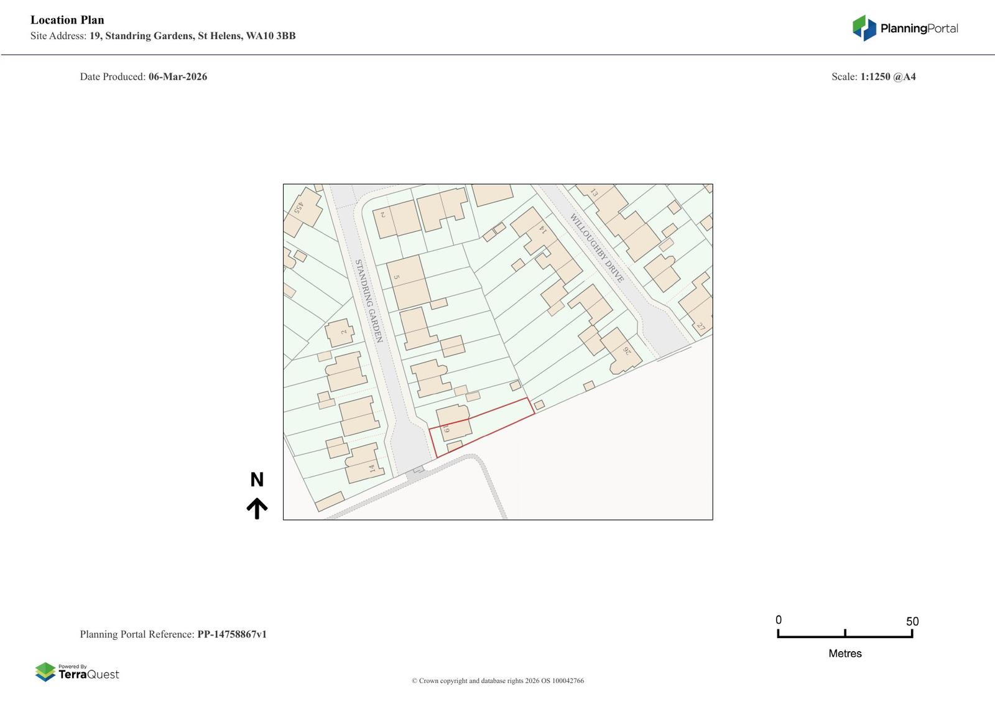Click the TerraQuest logo
Viewport: 995px width, 704px height.
[77, 672]
